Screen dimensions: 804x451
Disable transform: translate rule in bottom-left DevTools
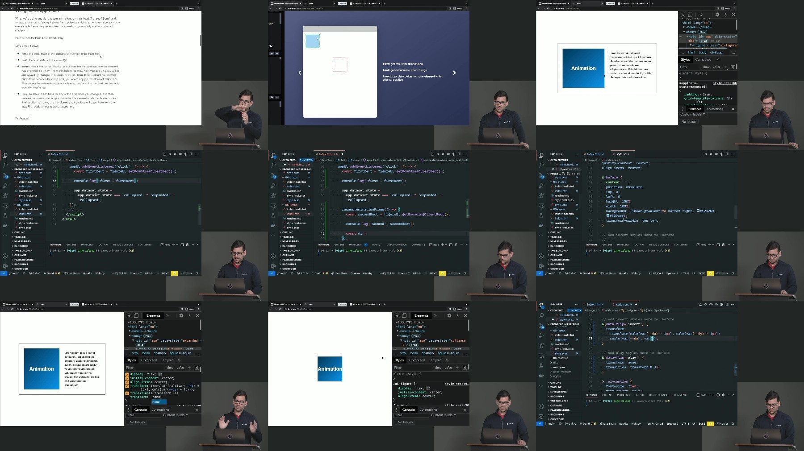[127, 386]
